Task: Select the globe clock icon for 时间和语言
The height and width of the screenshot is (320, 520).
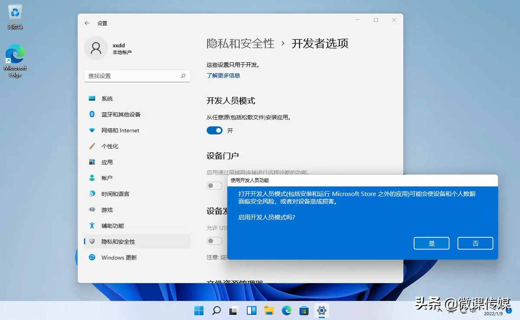Action: [92, 194]
